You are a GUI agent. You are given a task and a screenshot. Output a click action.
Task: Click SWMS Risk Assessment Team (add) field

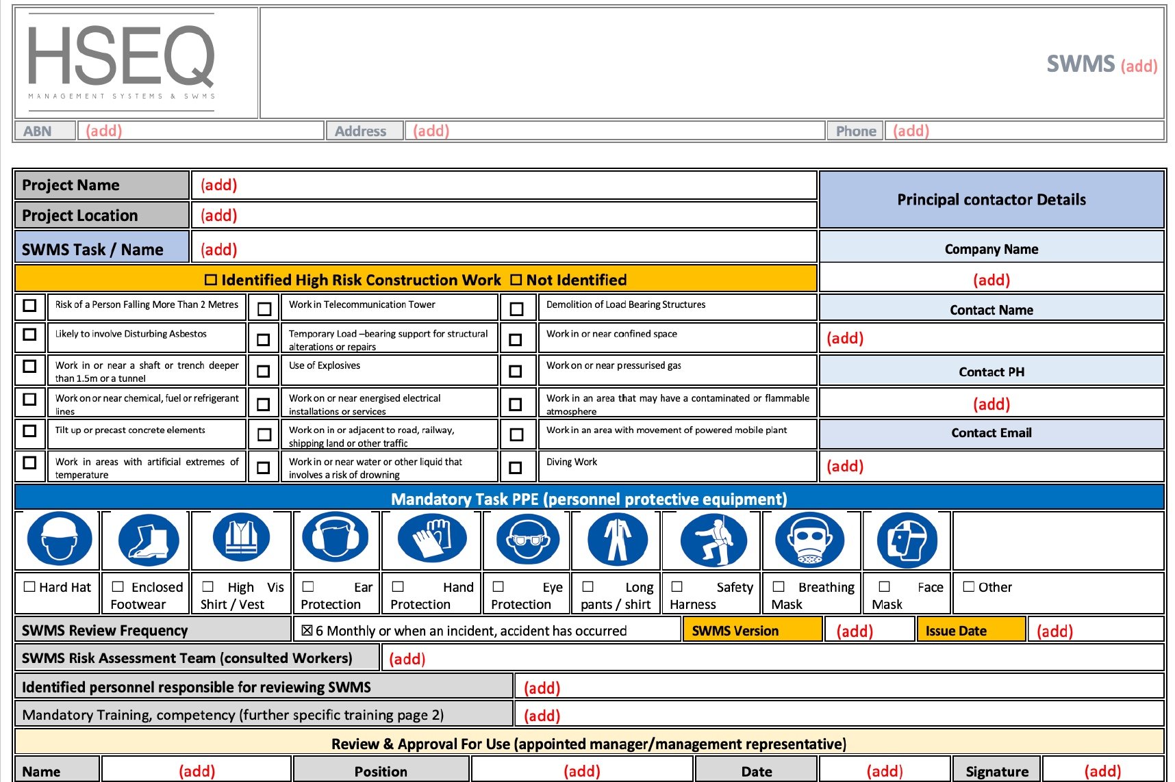click(772, 658)
